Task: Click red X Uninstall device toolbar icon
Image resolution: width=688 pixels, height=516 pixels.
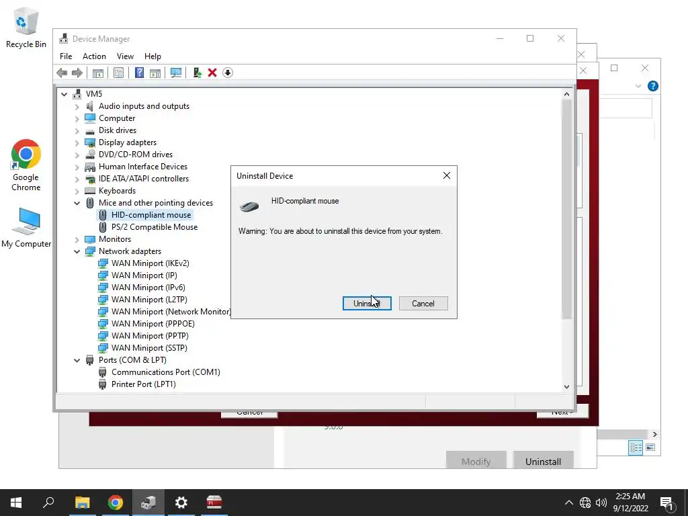Action: click(x=212, y=73)
